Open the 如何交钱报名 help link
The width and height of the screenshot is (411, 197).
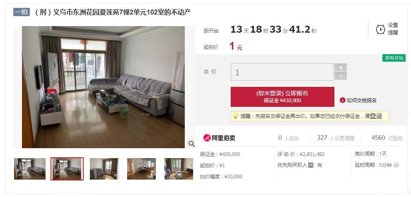tap(361, 100)
